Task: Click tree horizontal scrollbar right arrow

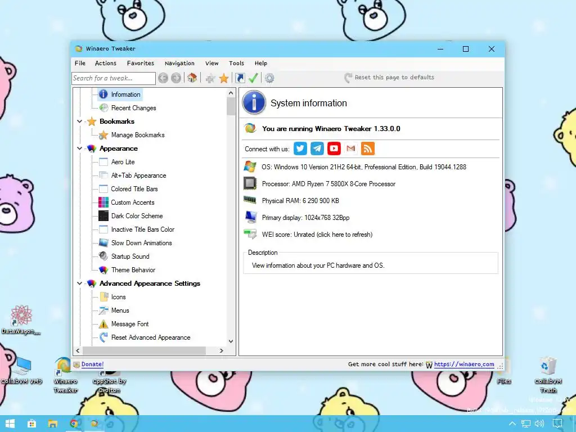Action: (221, 351)
